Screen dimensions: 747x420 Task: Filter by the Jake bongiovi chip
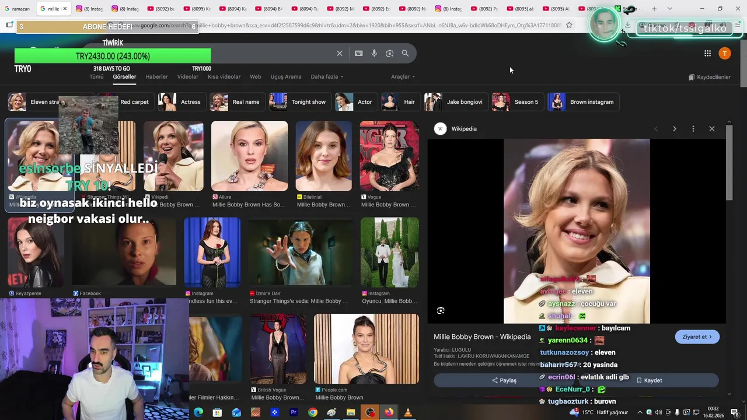[x=456, y=102]
